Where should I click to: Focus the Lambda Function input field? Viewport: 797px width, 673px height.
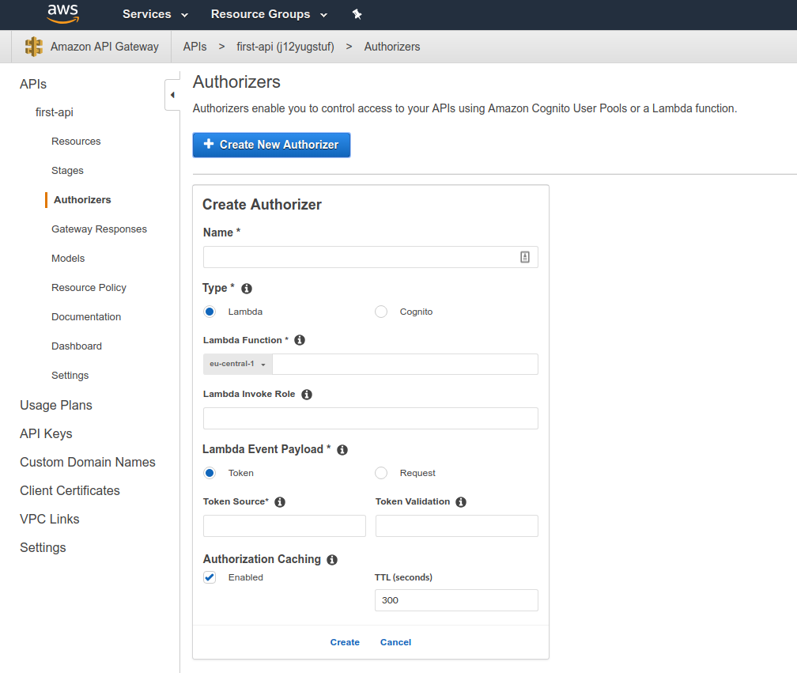405,364
